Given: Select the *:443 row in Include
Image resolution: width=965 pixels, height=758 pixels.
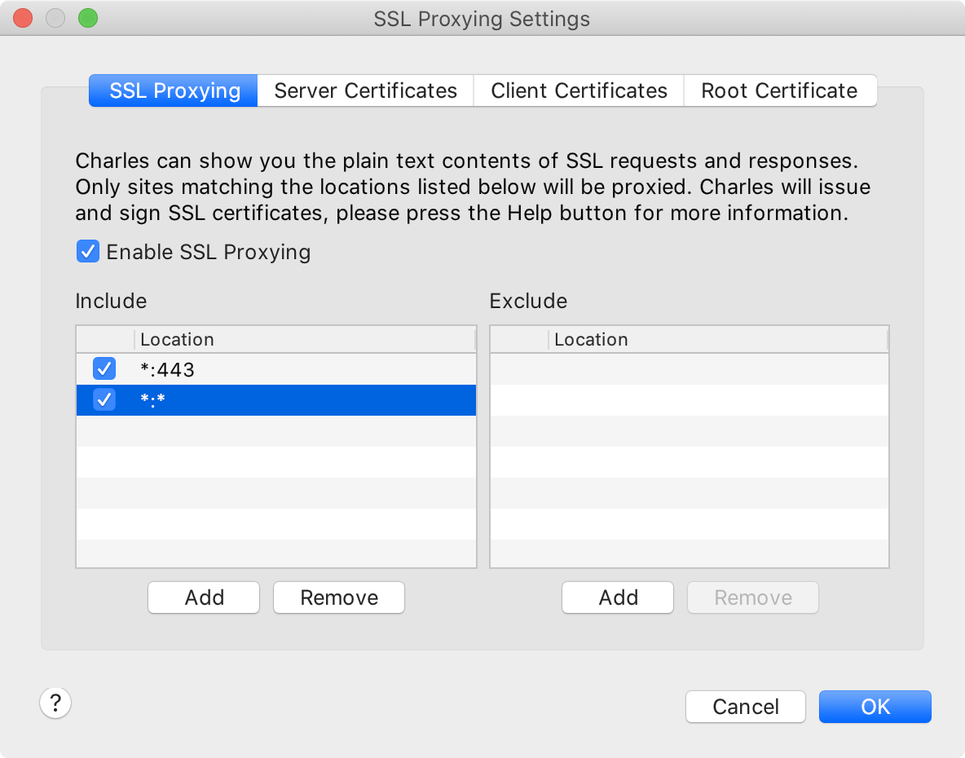Looking at the screenshot, I should 302,369.
